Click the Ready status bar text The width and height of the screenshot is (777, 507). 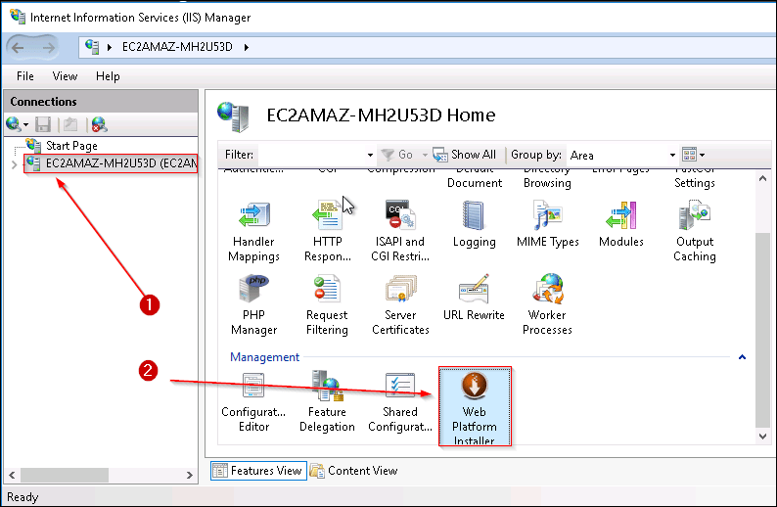point(23,497)
